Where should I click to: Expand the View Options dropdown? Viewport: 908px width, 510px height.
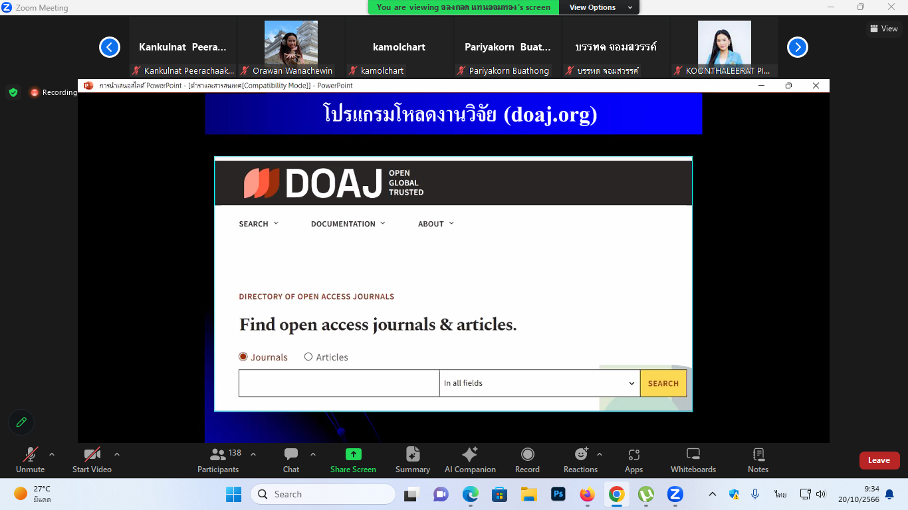coord(598,7)
